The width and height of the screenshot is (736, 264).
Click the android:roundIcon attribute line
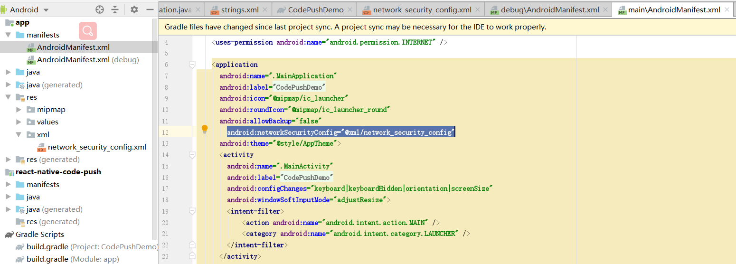click(x=305, y=110)
